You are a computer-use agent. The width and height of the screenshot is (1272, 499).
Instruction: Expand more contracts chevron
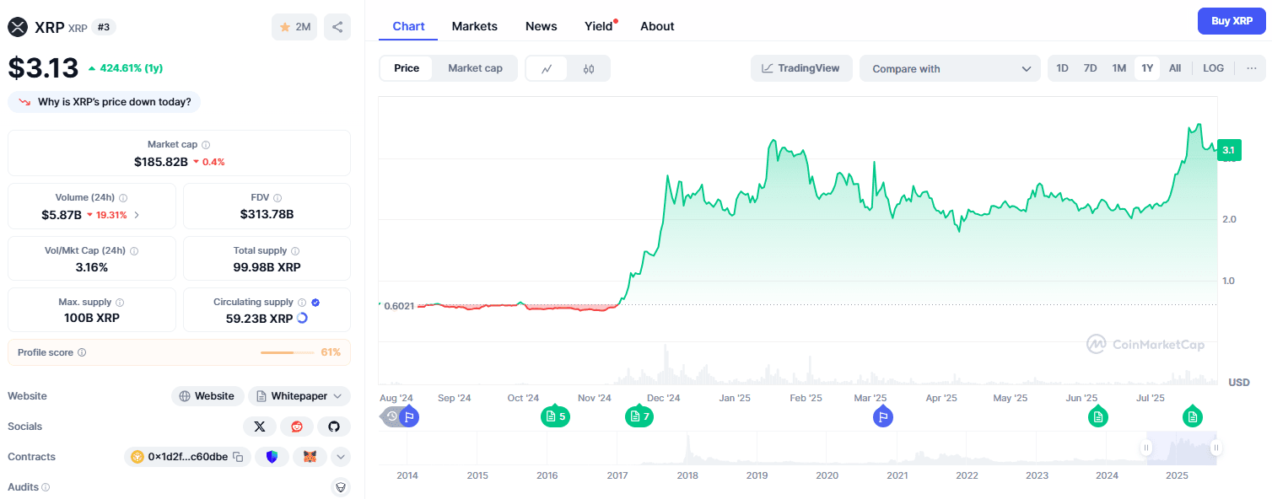(x=341, y=457)
